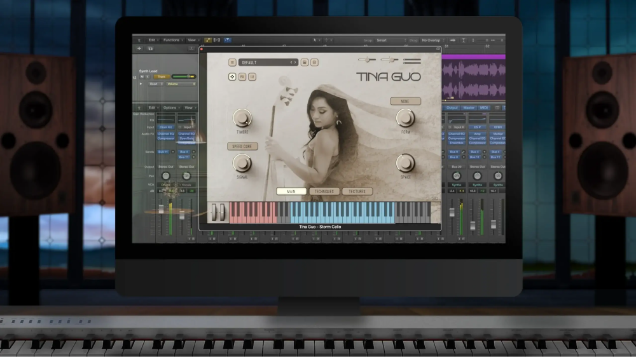636x357 pixels.
Task: Open the FX page button
Action: click(x=242, y=77)
